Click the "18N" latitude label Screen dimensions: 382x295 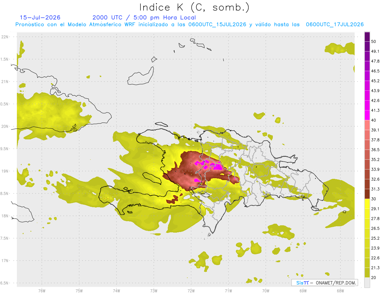(5, 216)
